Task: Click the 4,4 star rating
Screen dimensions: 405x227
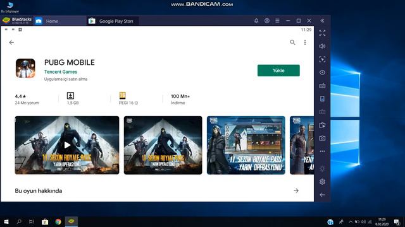Action: point(20,96)
